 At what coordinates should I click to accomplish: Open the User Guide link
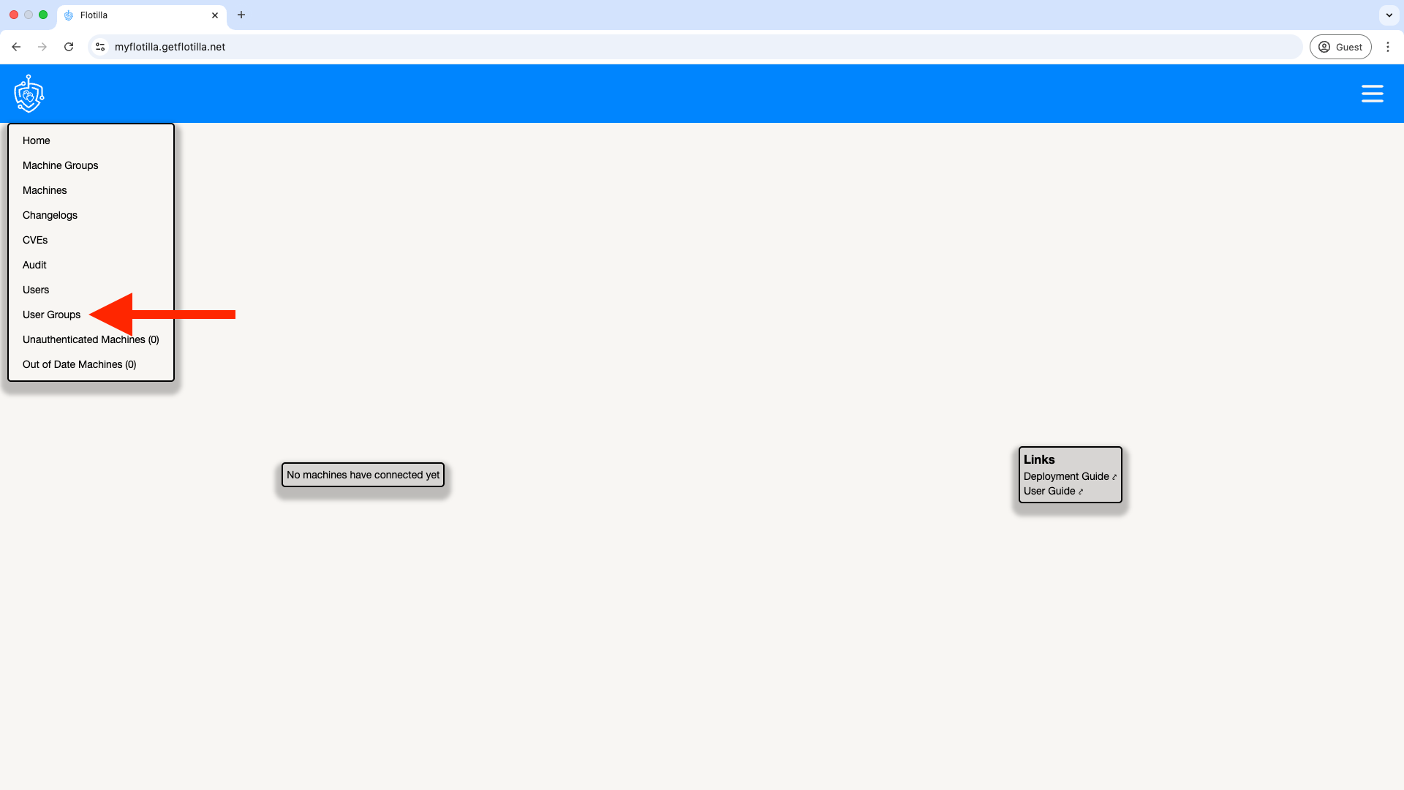[x=1049, y=491]
